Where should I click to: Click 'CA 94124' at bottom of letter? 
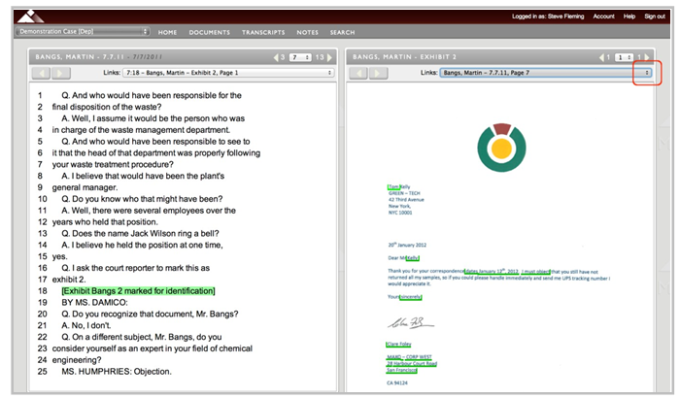[396, 383]
